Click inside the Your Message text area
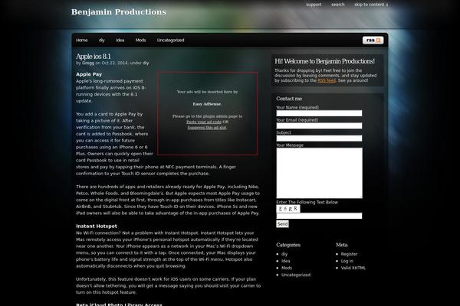Screen dimensions: 460x306 319,173
